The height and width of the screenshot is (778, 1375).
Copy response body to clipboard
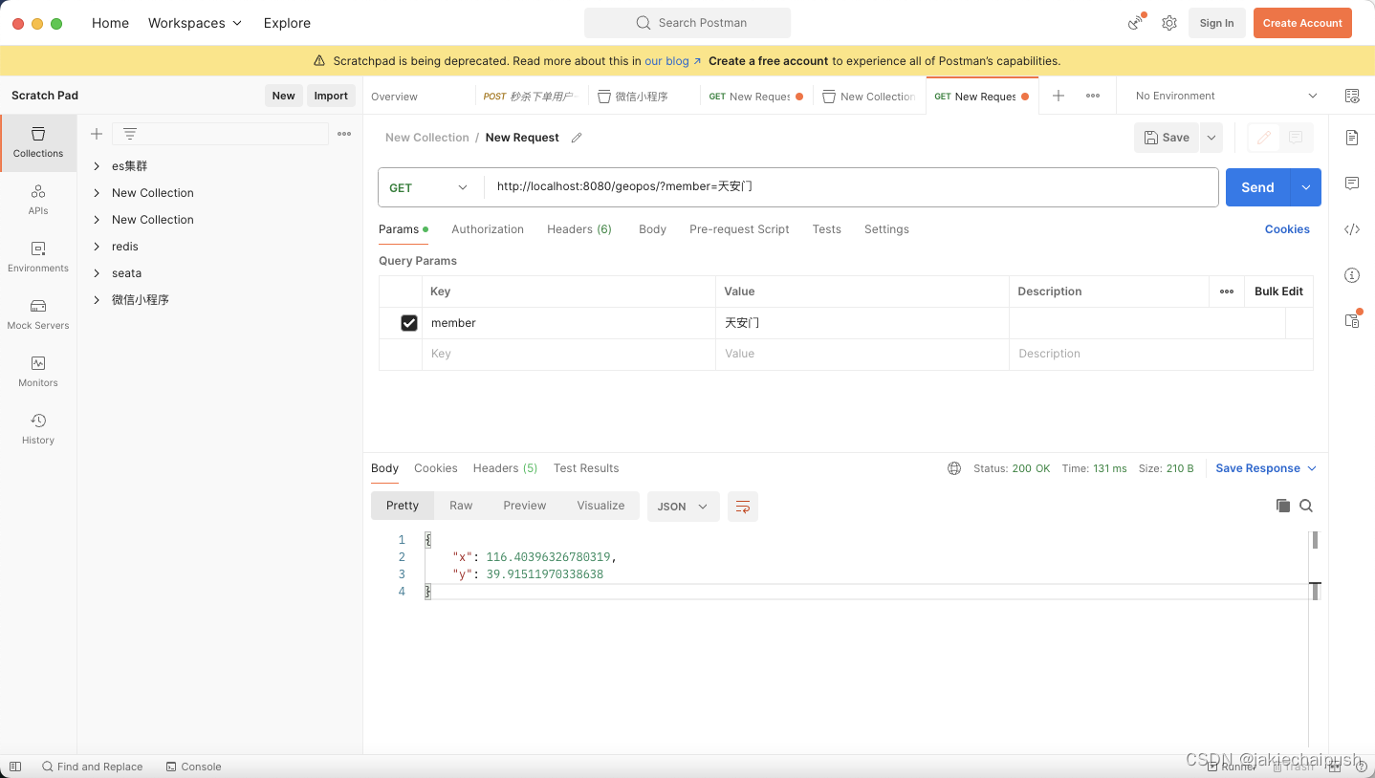point(1283,506)
